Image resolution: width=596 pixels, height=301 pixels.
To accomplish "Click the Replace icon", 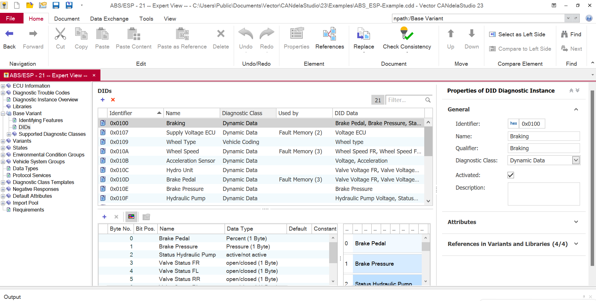I will coord(364,33).
